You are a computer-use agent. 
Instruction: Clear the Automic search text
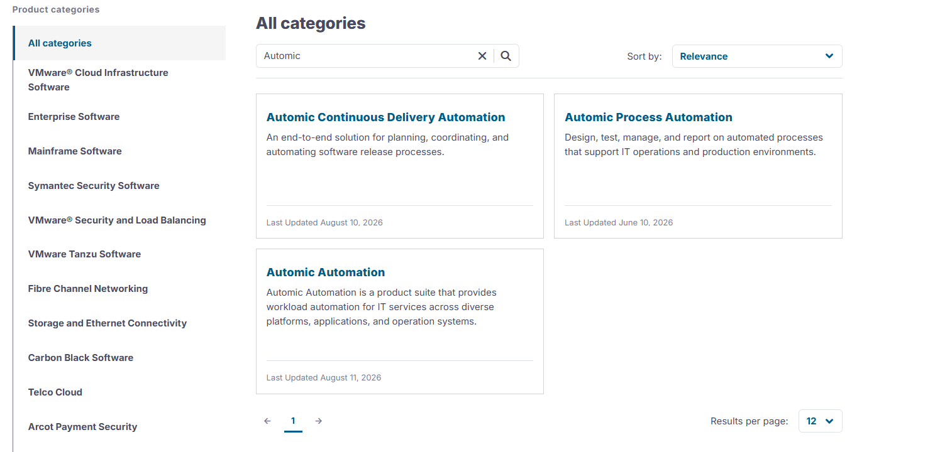click(x=482, y=56)
